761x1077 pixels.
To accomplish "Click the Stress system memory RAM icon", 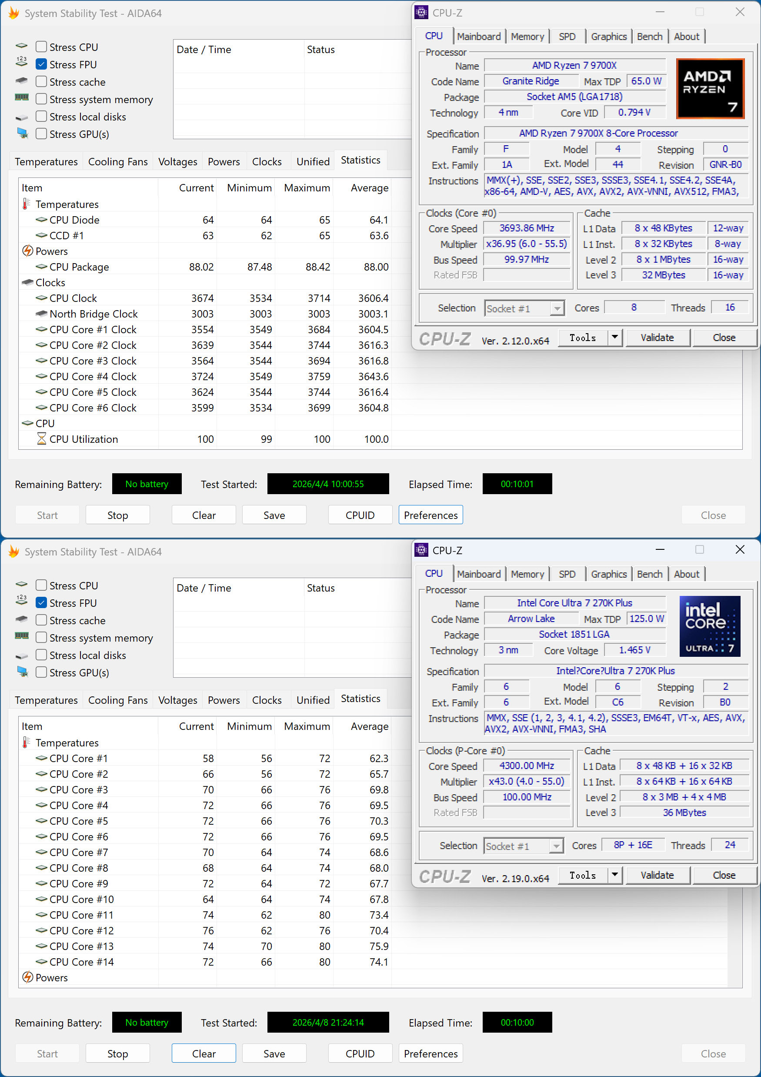I will coord(22,98).
